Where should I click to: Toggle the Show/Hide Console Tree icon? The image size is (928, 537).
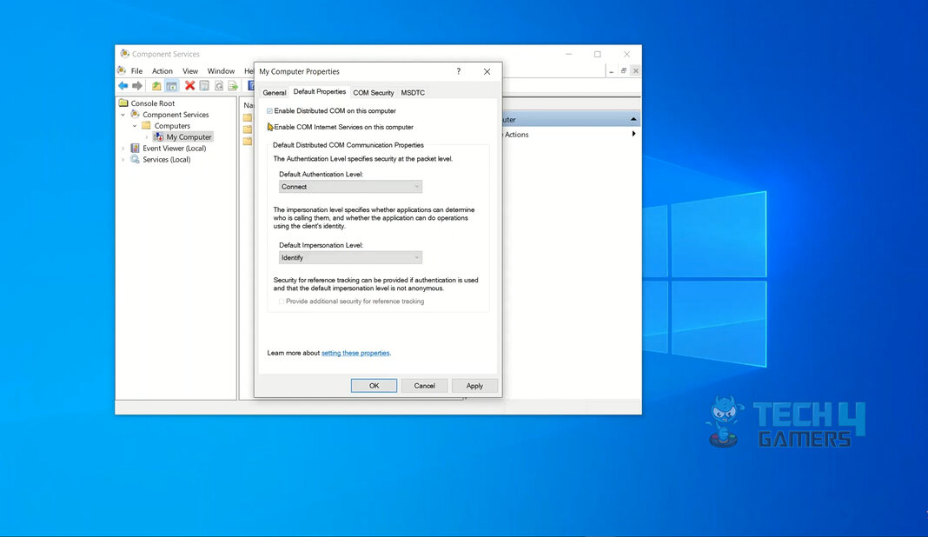(x=172, y=85)
